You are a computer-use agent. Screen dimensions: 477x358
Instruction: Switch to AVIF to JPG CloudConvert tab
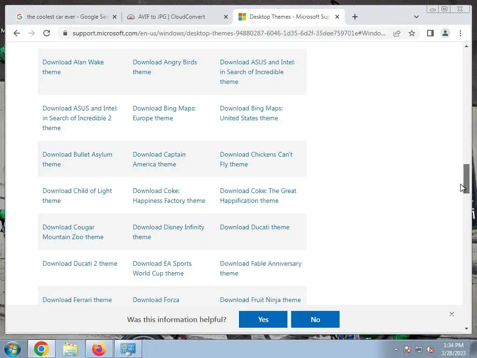[177, 17]
